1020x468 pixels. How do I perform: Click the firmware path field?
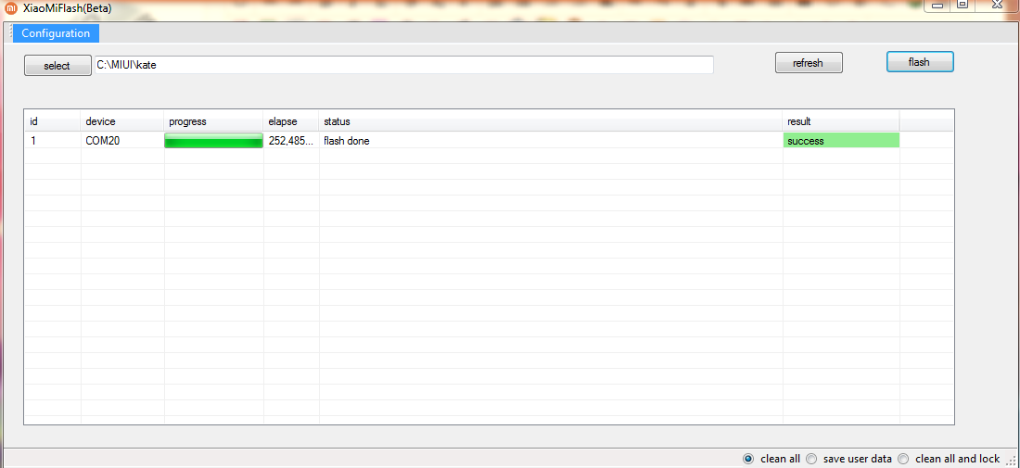pos(403,65)
